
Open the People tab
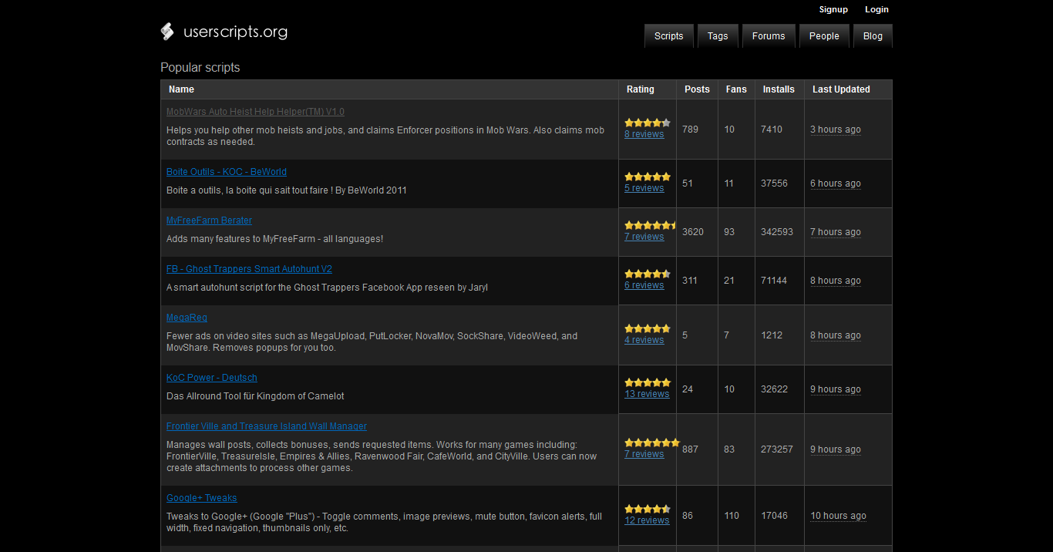824,36
